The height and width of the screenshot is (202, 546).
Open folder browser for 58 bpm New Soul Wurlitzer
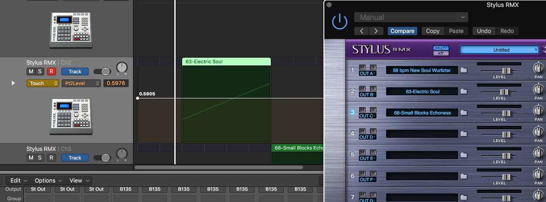click(464, 70)
